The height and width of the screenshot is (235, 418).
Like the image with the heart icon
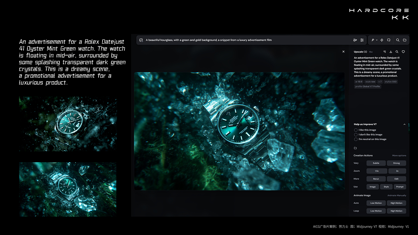(403, 52)
